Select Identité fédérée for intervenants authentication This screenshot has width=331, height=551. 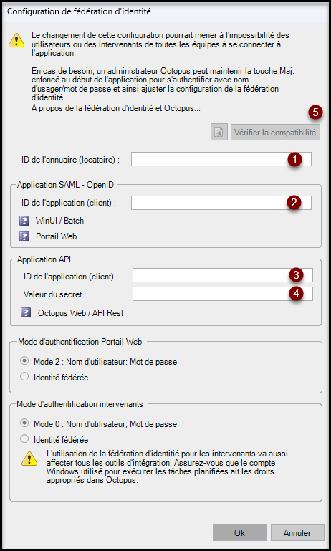coord(24,439)
